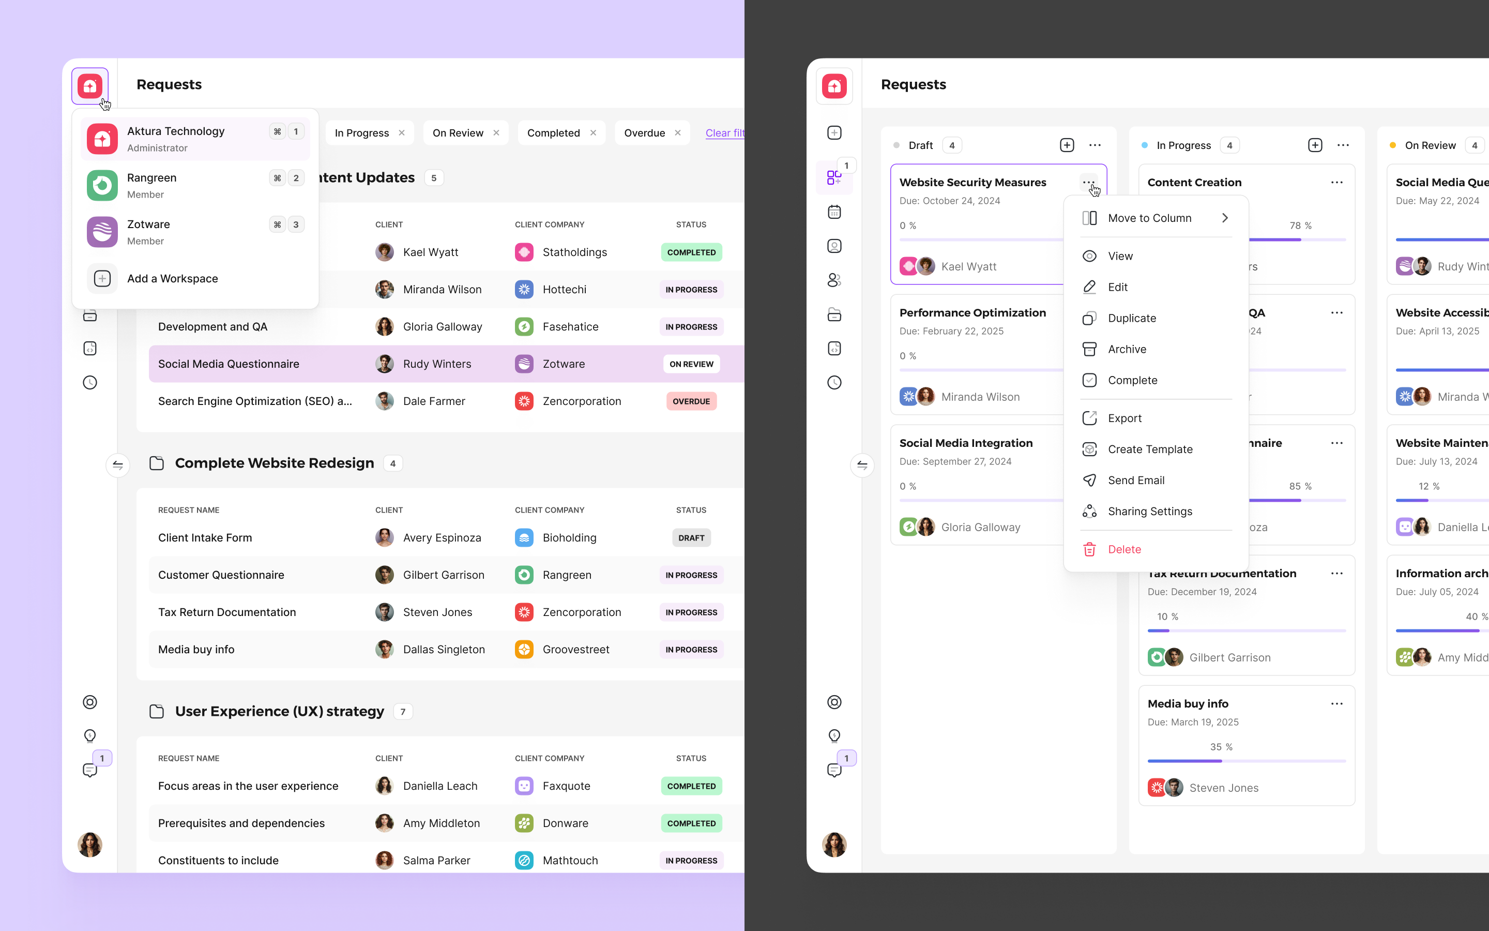Add card to In Progress column
1489x931 pixels.
(1315, 145)
